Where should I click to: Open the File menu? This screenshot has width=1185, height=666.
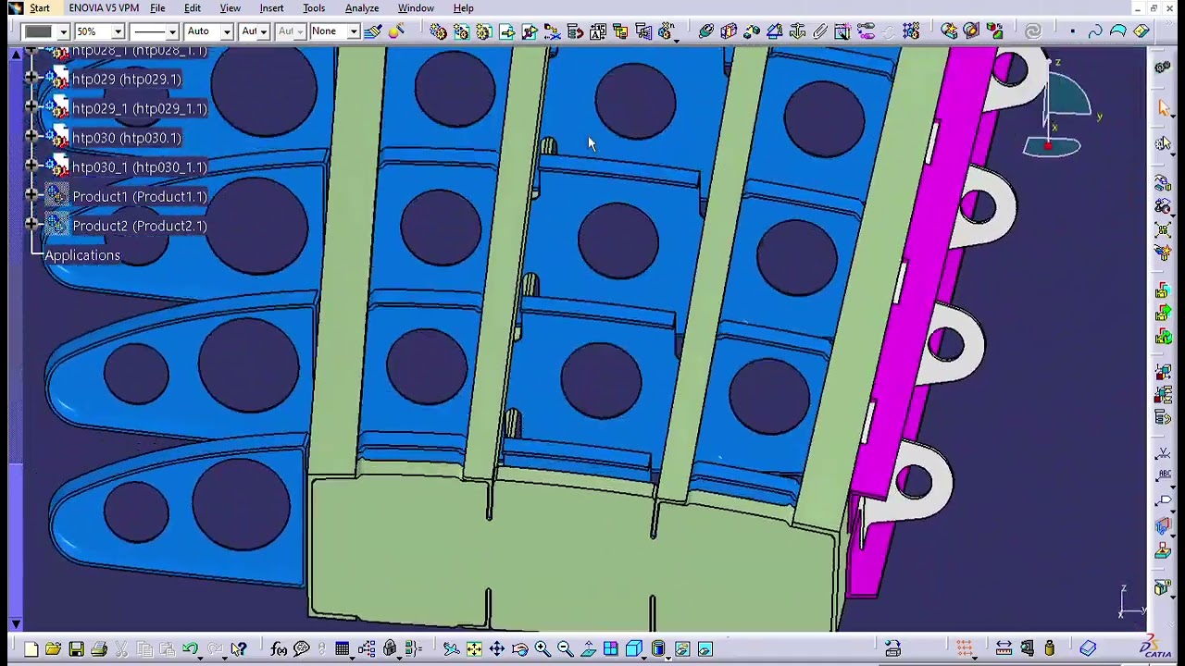157,8
